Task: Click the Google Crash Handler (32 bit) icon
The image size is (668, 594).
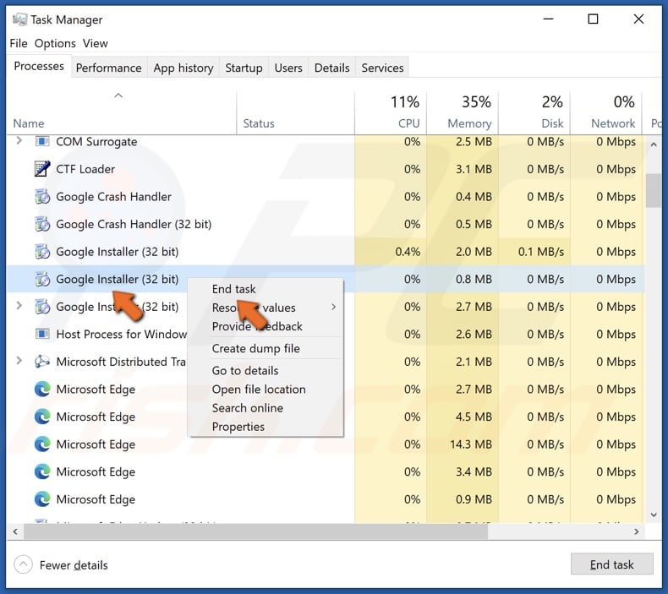Action: pos(41,224)
